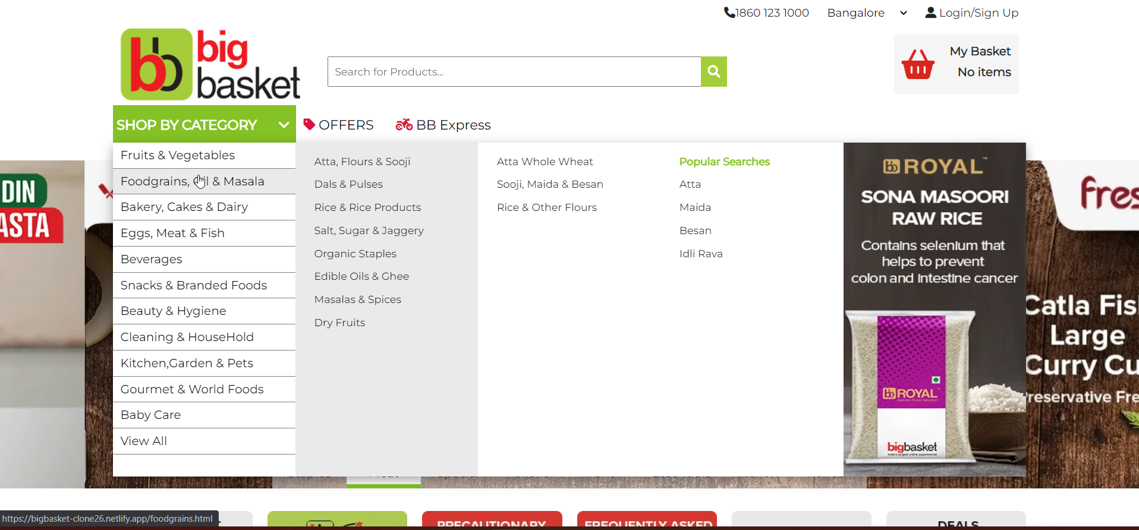Select Fruits & Vegetables category
This screenshot has height=530, width=1139.
tap(204, 155)
